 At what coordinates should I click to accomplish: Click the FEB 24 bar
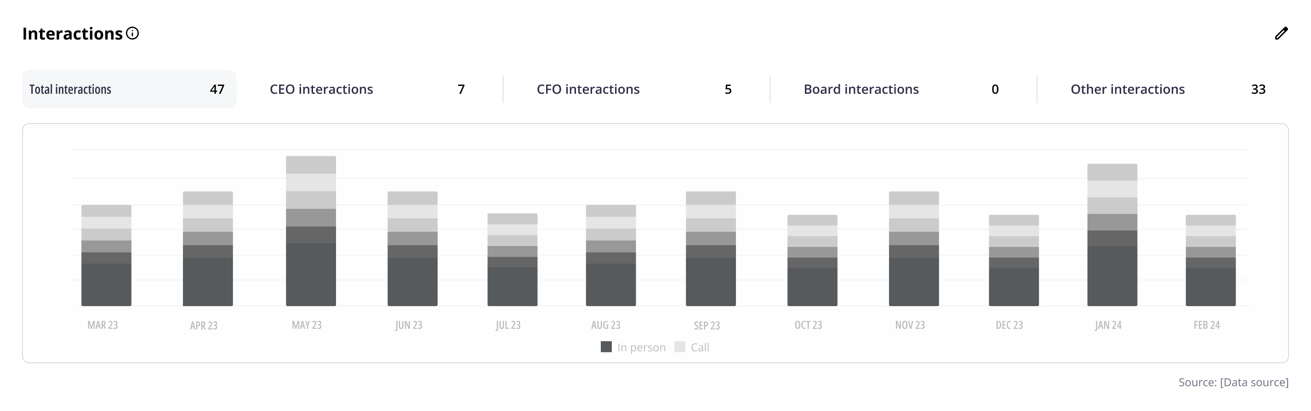[x=1210, y=260]
